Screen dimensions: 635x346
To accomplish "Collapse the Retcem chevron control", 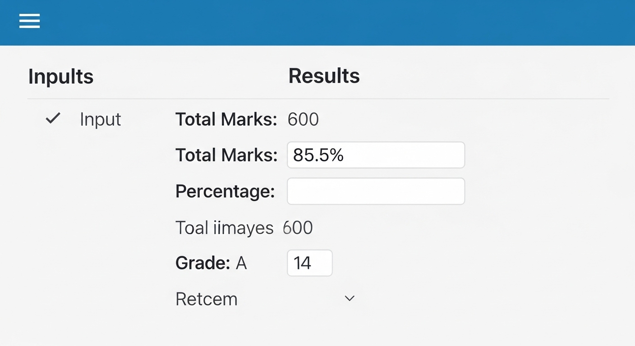I will pyautogui.click(x=349, y=298).
